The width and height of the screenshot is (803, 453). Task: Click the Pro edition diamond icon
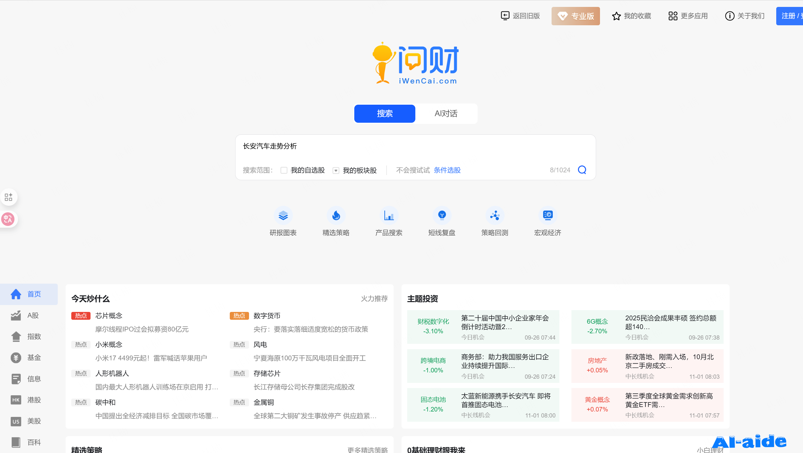click(x=562, y=16)
